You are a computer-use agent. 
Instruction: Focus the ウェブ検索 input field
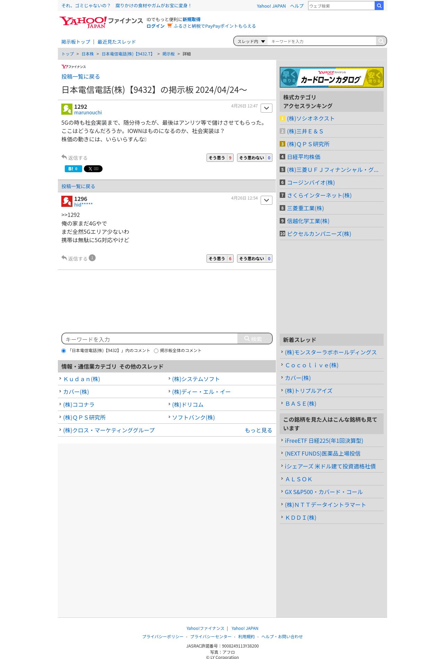341,6
